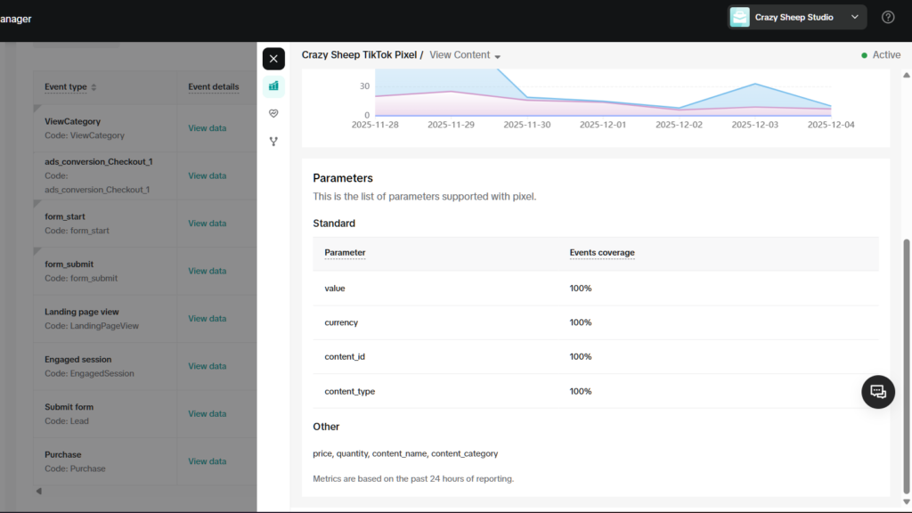
Task: Click the branch icon in side rail
Action: 273,142
